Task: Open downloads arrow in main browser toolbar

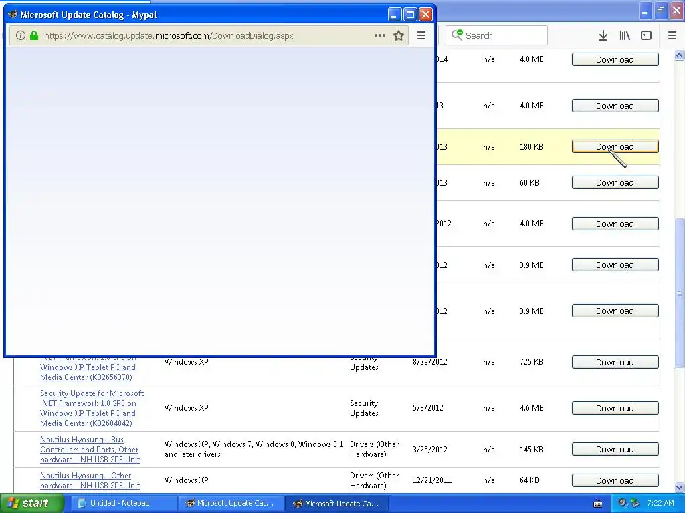Action: 603,36
